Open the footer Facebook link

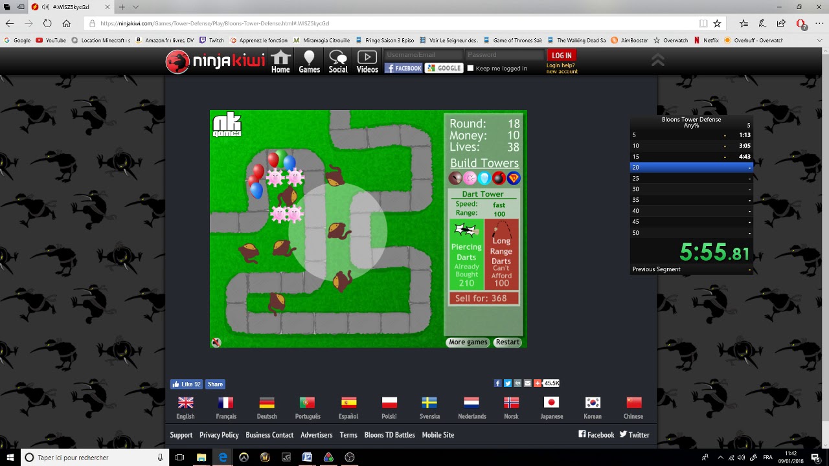pyautogui.click(x=596, y=435)
